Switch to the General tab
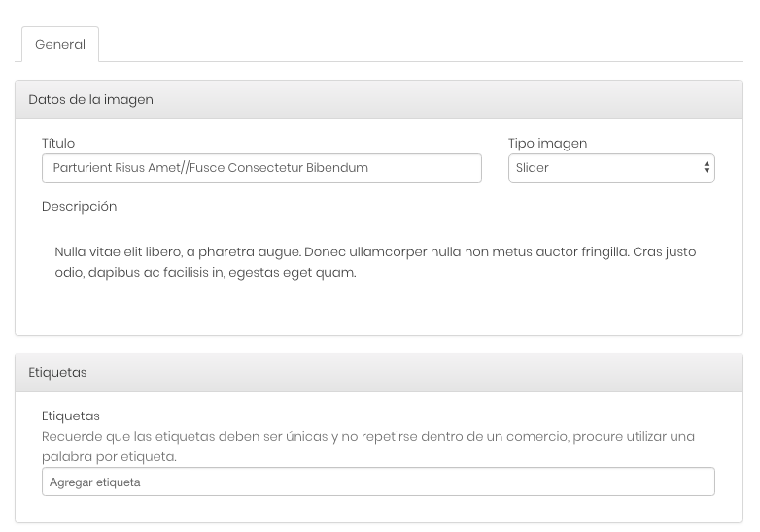The width and height of the screenshot is (760, 532). 60,44
